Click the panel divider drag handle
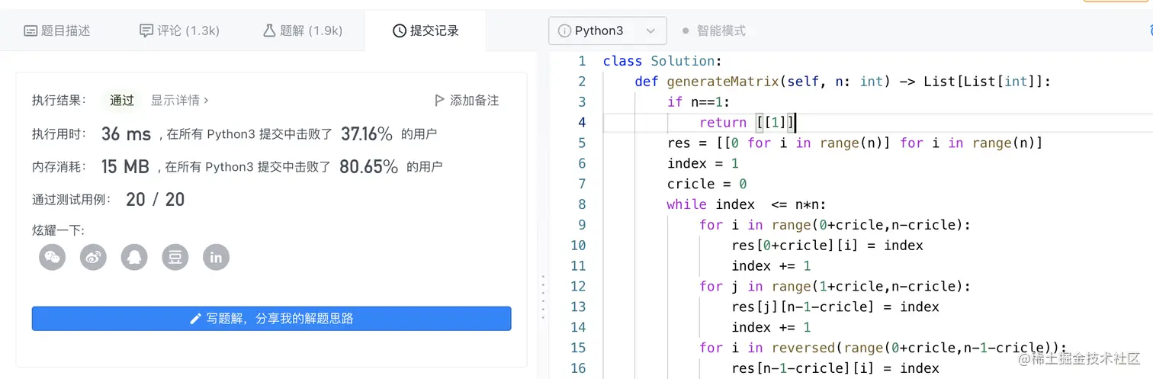The height and width of the screenshot is (379, 1153). tap(543, 296)
